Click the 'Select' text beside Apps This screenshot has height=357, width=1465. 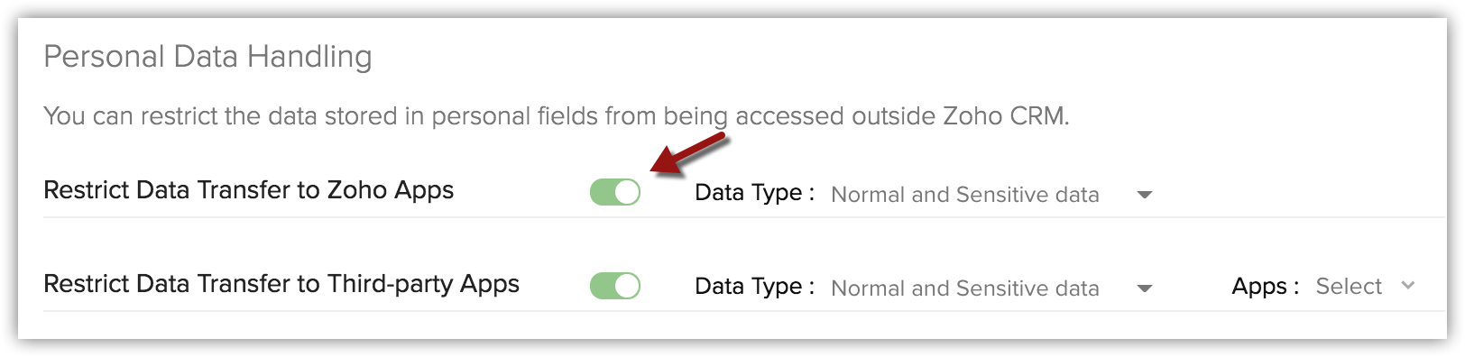pos(1349,286)
